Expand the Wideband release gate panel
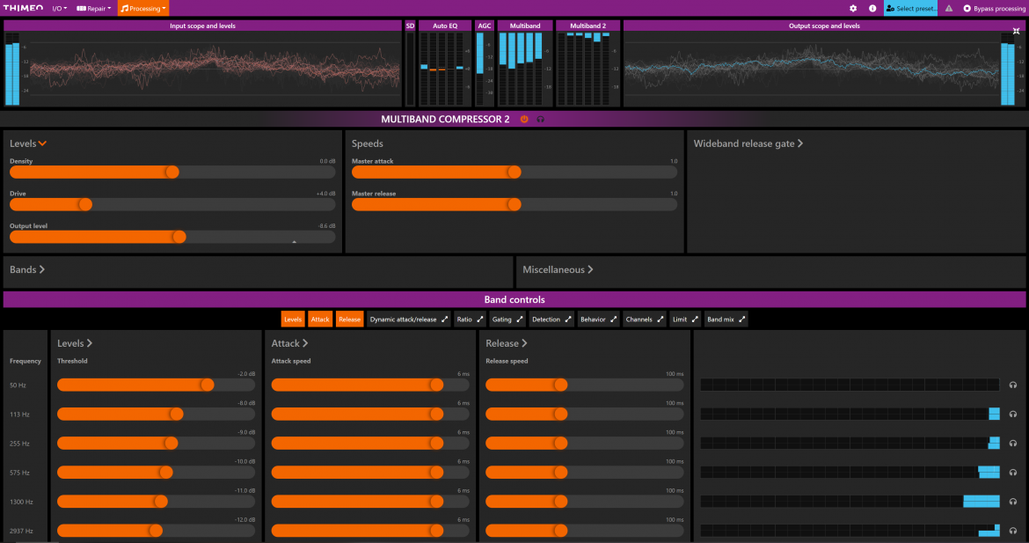This screenshot has width=1029, height=543. (748, 143)
